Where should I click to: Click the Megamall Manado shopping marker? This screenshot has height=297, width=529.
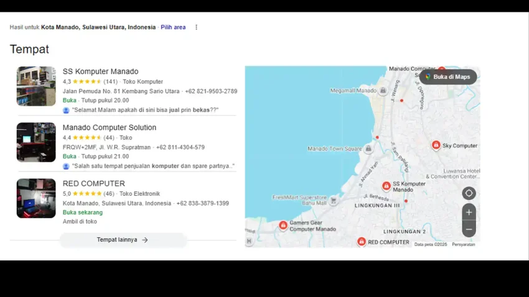tap(383, 91)
